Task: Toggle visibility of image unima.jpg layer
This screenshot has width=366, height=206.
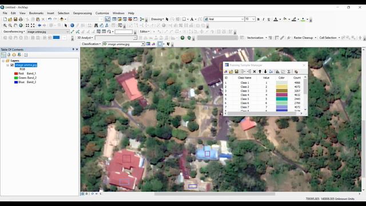Action: (x=12, y=65)
